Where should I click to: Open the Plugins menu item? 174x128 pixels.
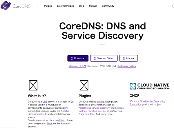click(x=48, y=6)
